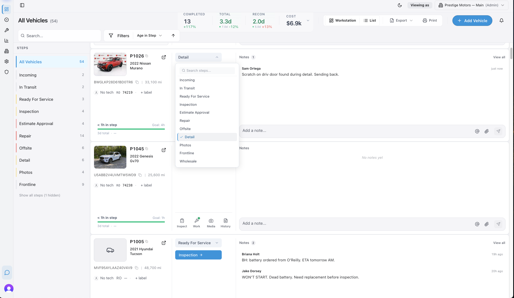
Task: Focus the vehicle Search field
Action: tap(60, 36)
